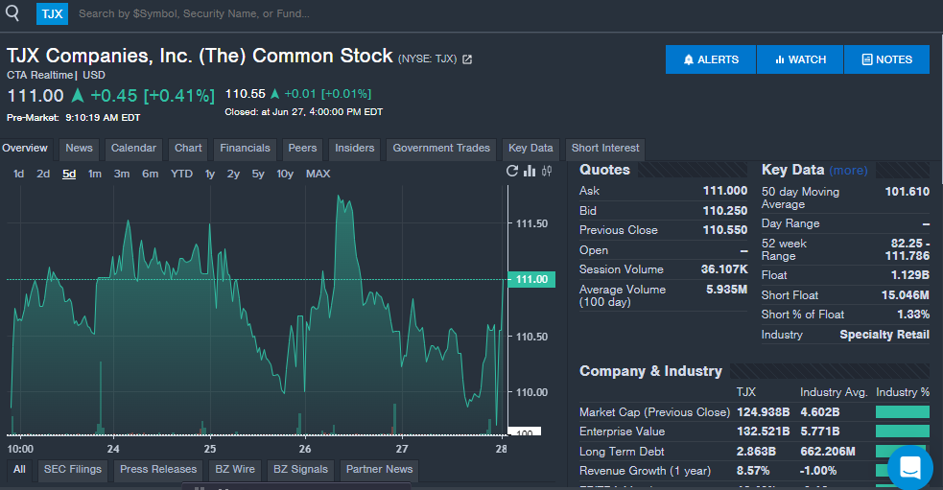Switch chart range to MAX
943x490 pixels.
[318, 174]
